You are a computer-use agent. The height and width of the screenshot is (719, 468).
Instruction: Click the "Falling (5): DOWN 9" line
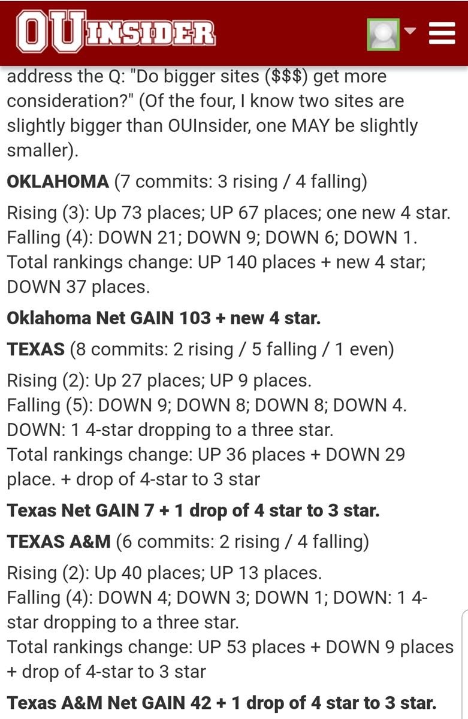pyautogui.click(x=207, y=405)
